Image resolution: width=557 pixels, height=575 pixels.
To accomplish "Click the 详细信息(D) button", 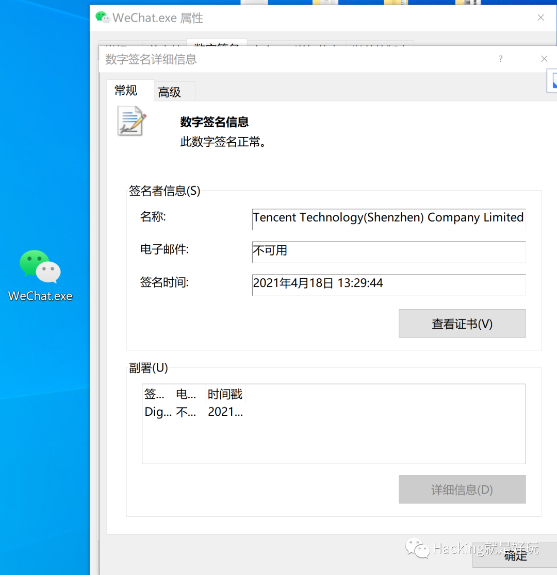I will tap(462, 489).
